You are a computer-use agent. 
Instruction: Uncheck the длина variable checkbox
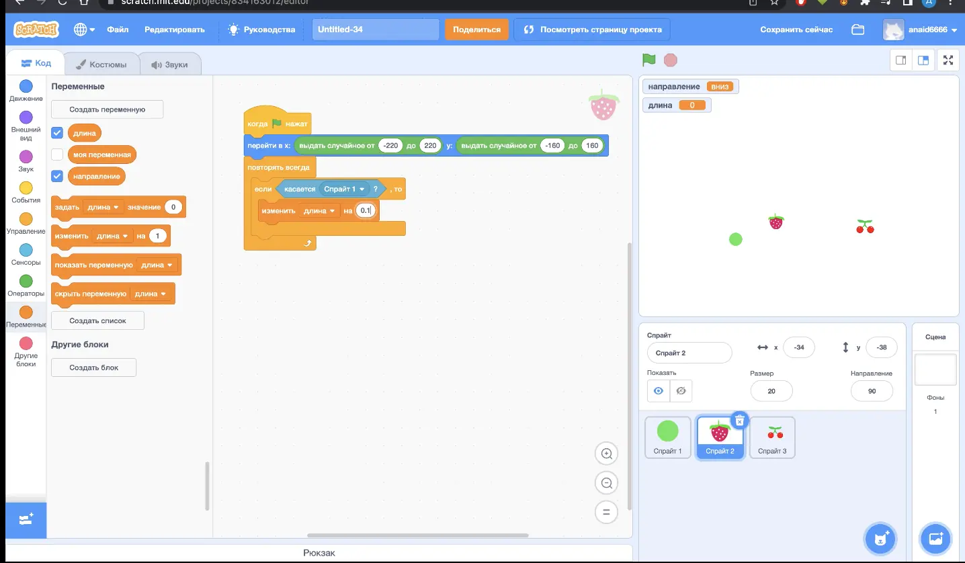57,133
